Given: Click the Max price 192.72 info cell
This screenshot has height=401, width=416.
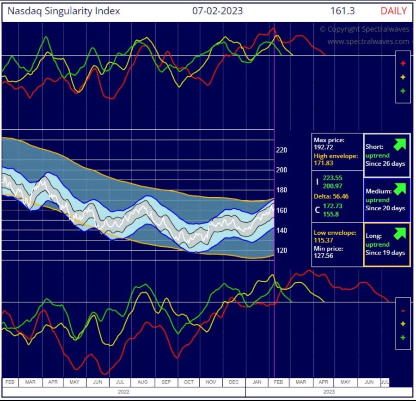Looking at the screenshot, I should click(336, 143).
